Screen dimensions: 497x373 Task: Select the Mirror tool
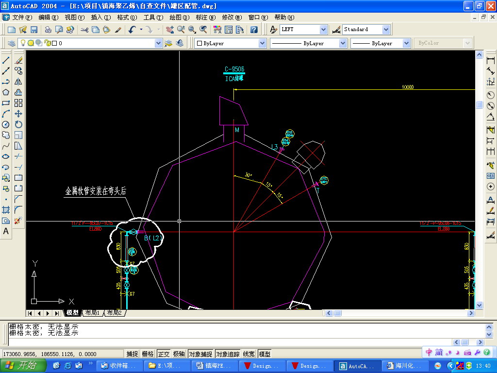point(18,82)
